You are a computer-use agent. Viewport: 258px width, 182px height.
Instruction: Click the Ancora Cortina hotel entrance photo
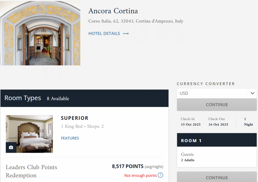40,33
